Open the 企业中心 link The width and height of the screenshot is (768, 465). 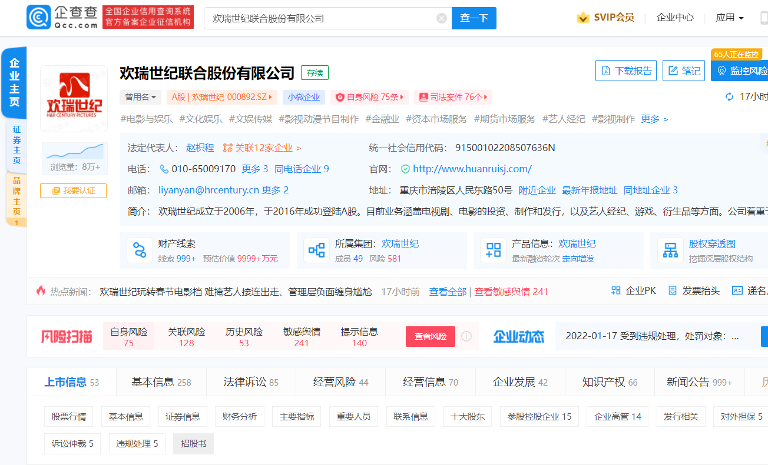[x=675, y=18]
